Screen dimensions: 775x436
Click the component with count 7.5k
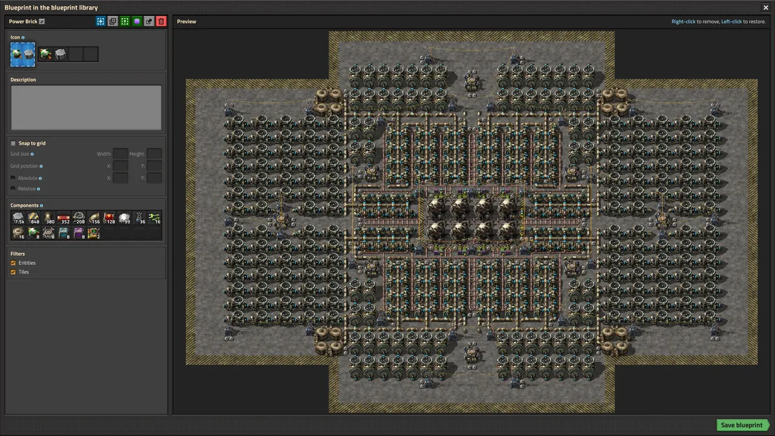pos(18,218)
